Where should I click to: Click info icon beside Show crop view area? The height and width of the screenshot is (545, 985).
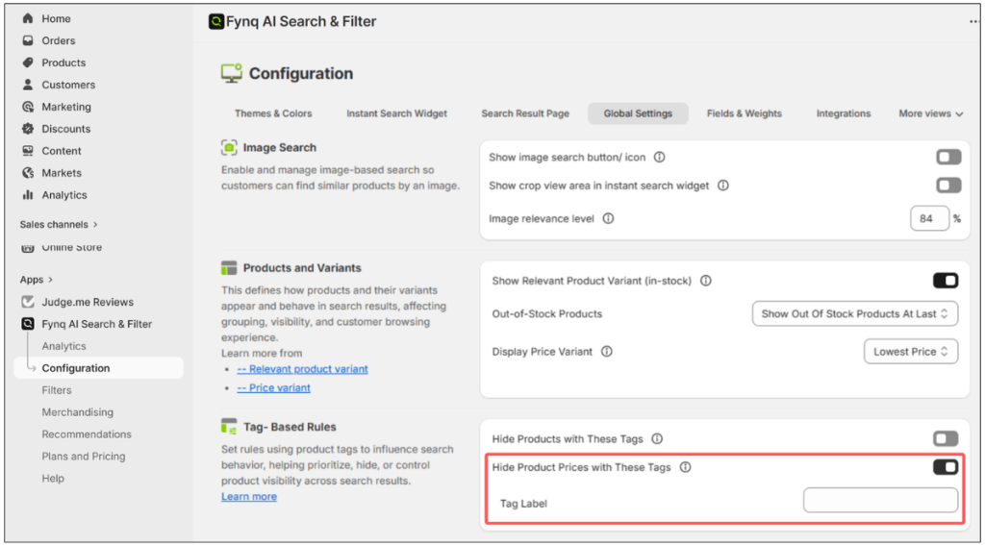(723, 186)
